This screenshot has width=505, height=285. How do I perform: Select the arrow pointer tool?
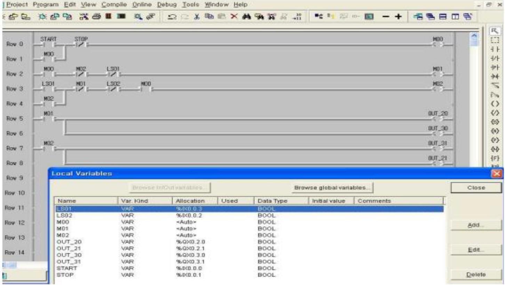pyautogui.click(x=495, y=31)
